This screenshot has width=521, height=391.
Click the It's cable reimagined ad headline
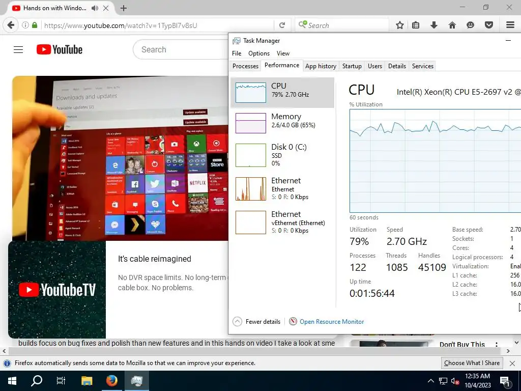point(155,259)
